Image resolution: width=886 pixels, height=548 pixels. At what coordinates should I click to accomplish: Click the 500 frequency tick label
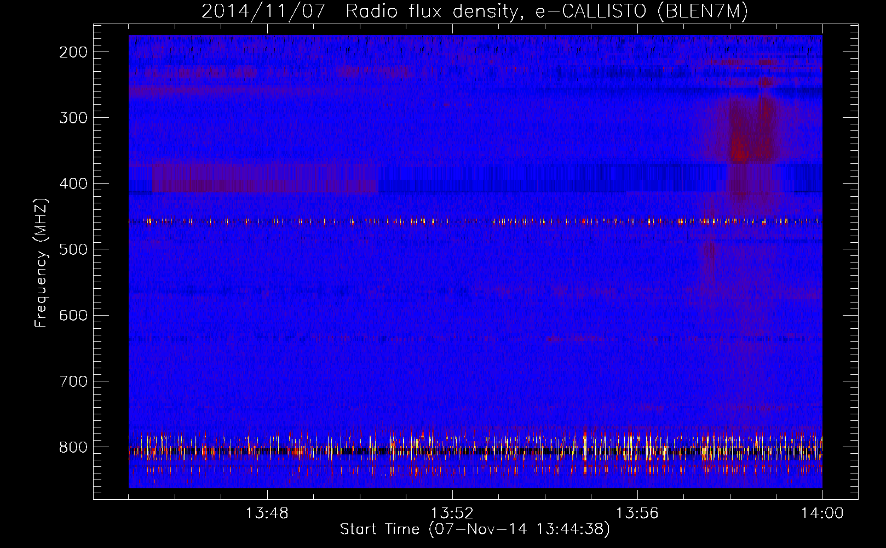click(73, 249)
